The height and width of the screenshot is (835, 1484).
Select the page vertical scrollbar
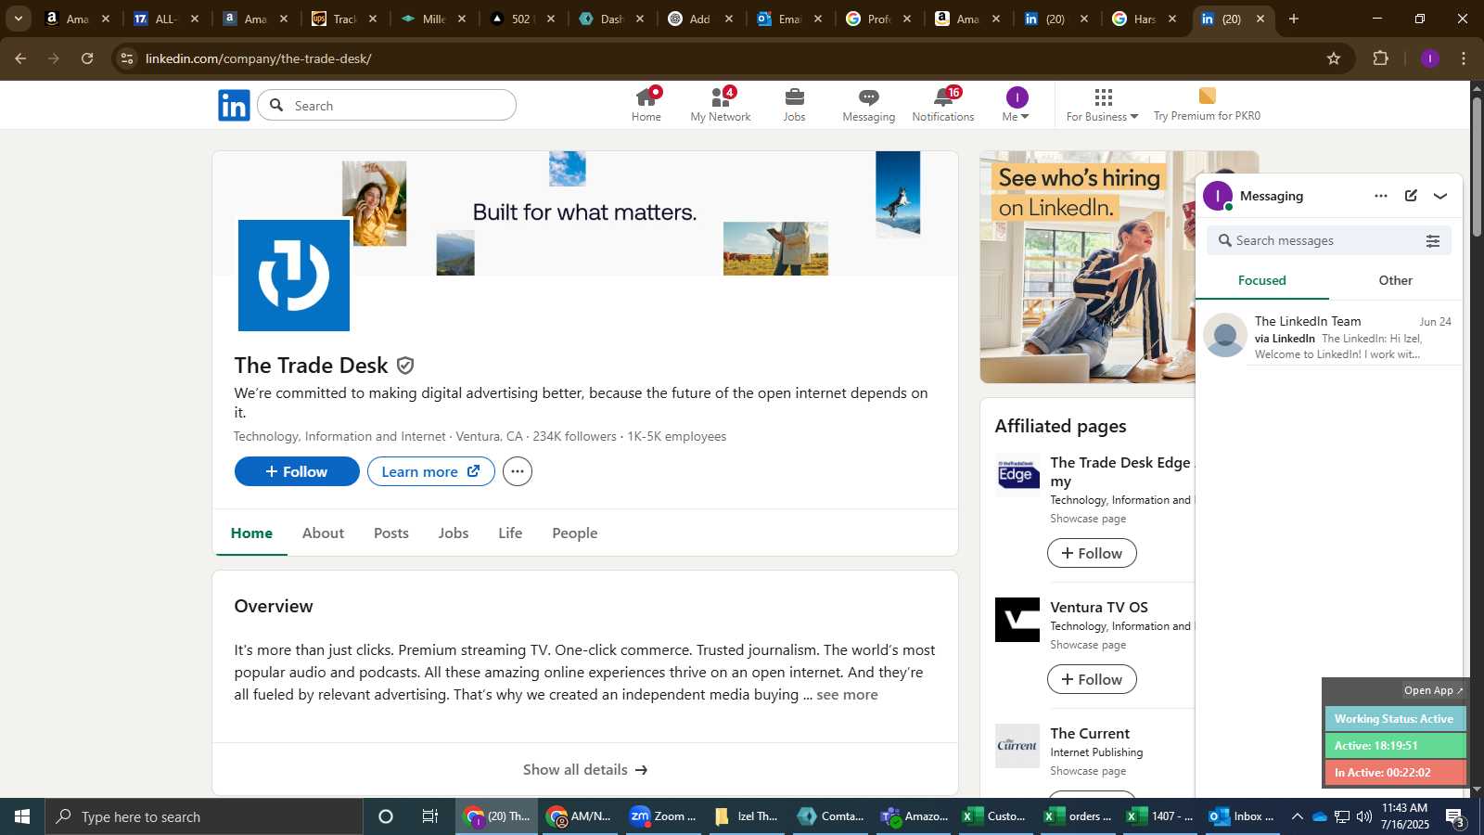click(x=1478, y=167)
